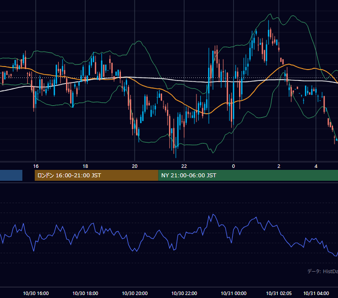Click the 10/31 00:00 date label
The height and width of the screenshot is (298, 338).
[234, 293]
